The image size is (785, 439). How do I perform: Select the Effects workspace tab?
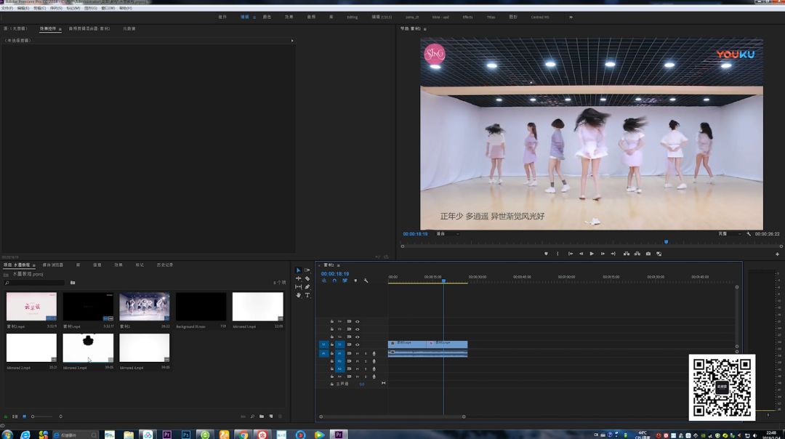point(289,17)
